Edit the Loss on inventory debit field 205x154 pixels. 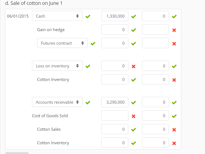[115, 66]
